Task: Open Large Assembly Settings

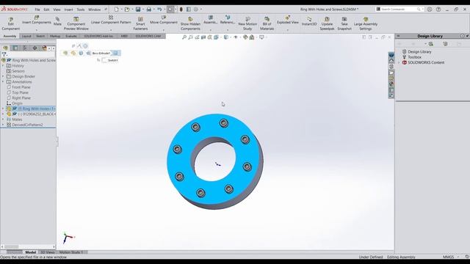Action: coord(366,23)
